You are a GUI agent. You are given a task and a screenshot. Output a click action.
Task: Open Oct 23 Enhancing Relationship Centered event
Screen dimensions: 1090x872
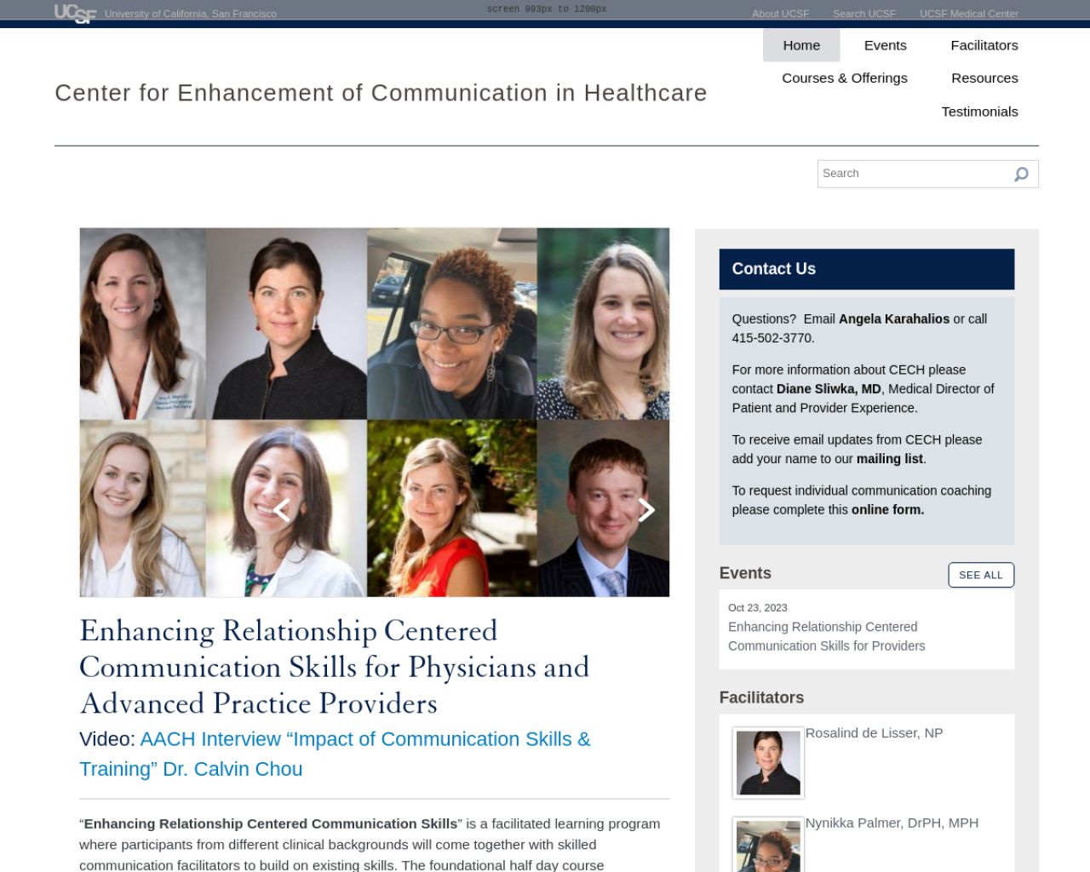[x=826, y=636]
